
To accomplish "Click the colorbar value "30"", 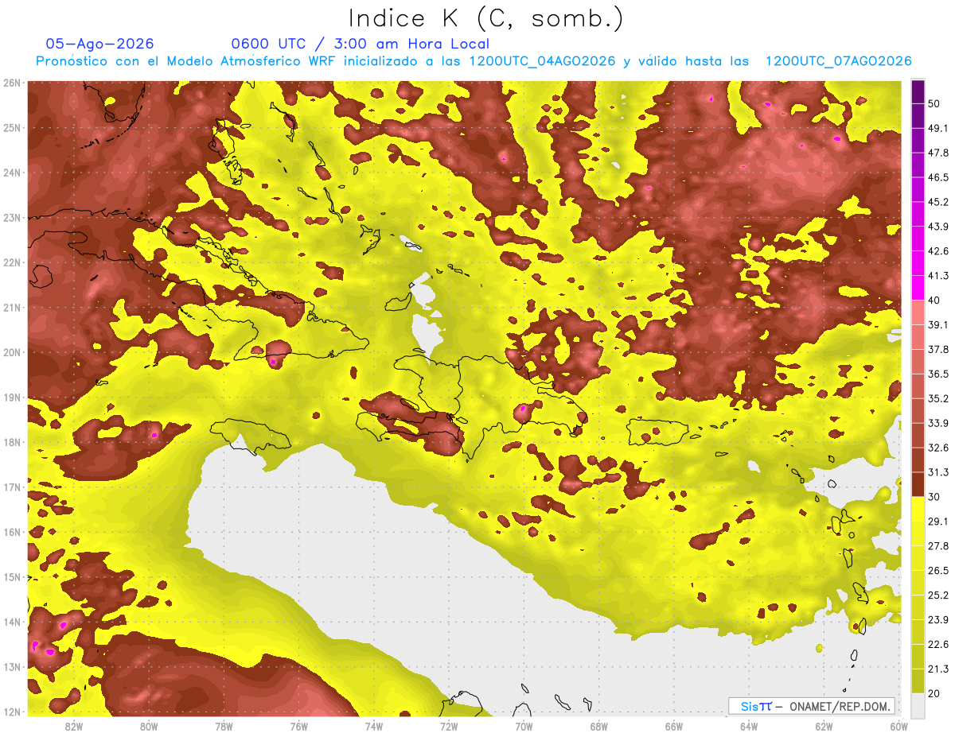I will (934, 497).
